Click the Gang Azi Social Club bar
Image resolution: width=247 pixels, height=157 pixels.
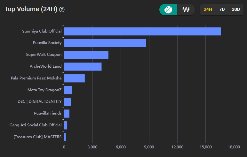point(66,125)
